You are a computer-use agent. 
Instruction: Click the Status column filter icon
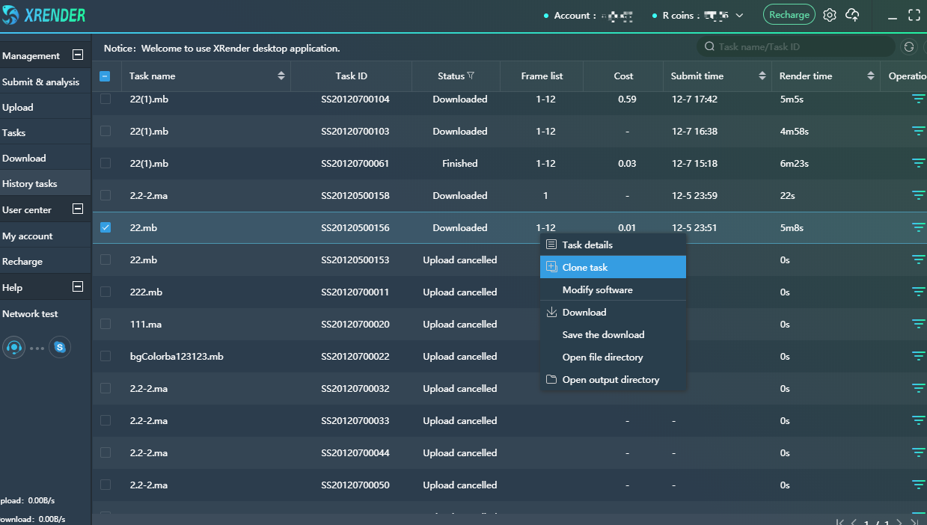click(471, 76)
